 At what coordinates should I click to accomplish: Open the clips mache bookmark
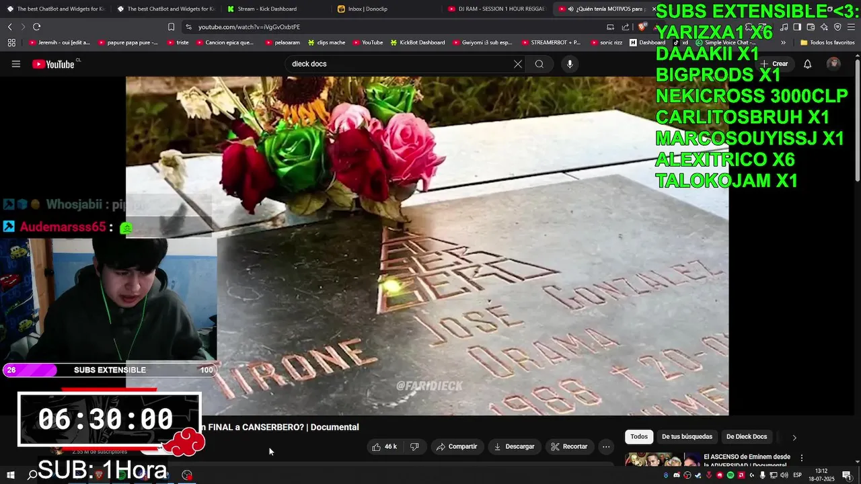click(327, 42)
